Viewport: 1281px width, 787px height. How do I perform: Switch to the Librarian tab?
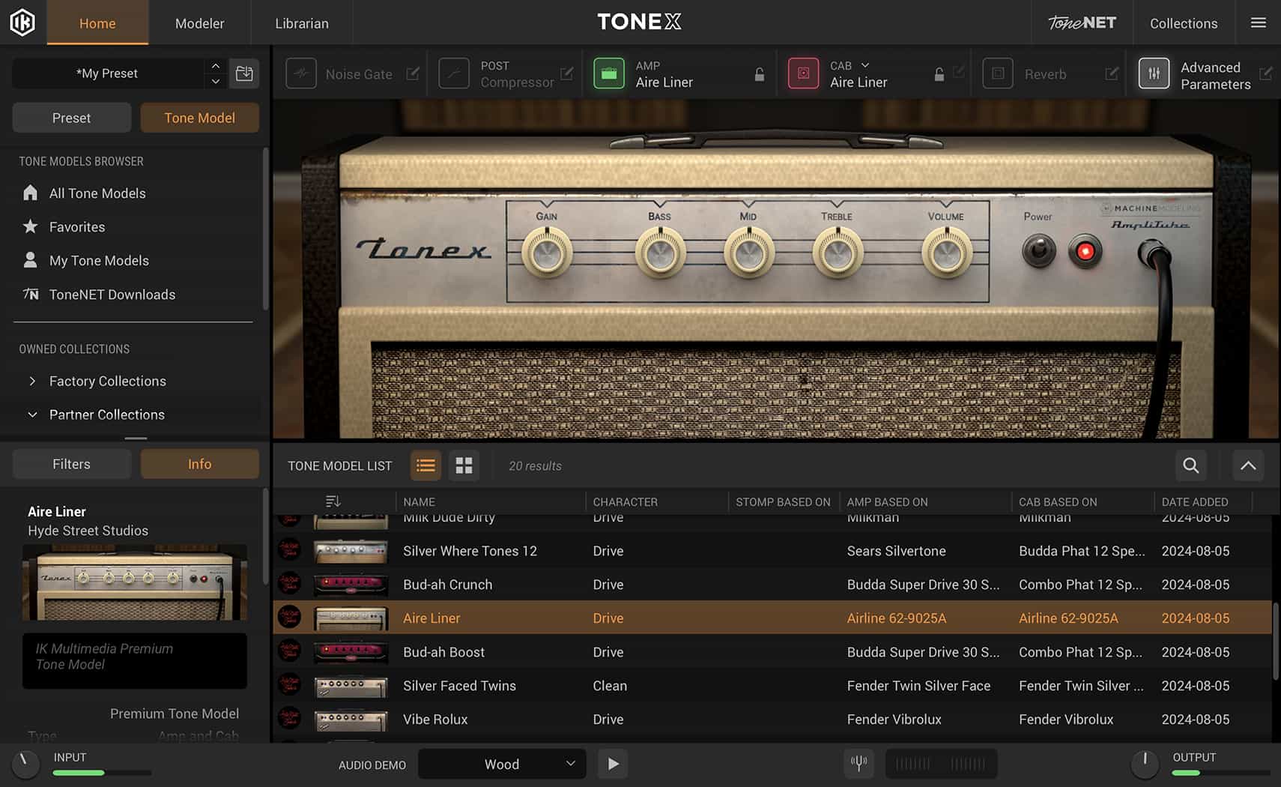pyautogui.click(x=301, y=22)
